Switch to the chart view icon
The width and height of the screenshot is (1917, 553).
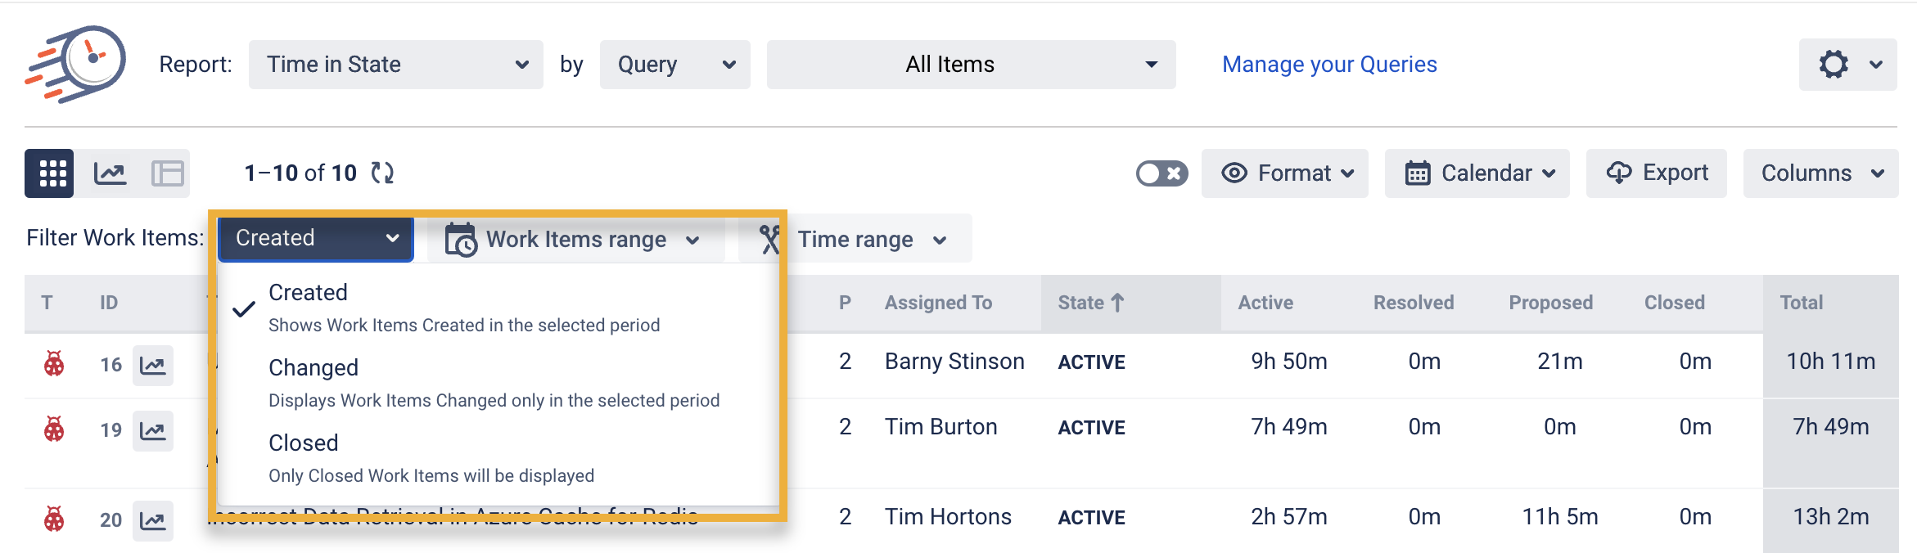click(x=110, y=173)
